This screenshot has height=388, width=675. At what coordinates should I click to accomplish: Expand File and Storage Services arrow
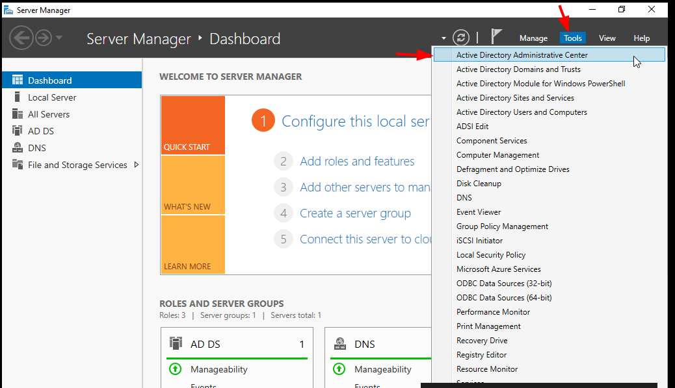(x=137, y=165)
